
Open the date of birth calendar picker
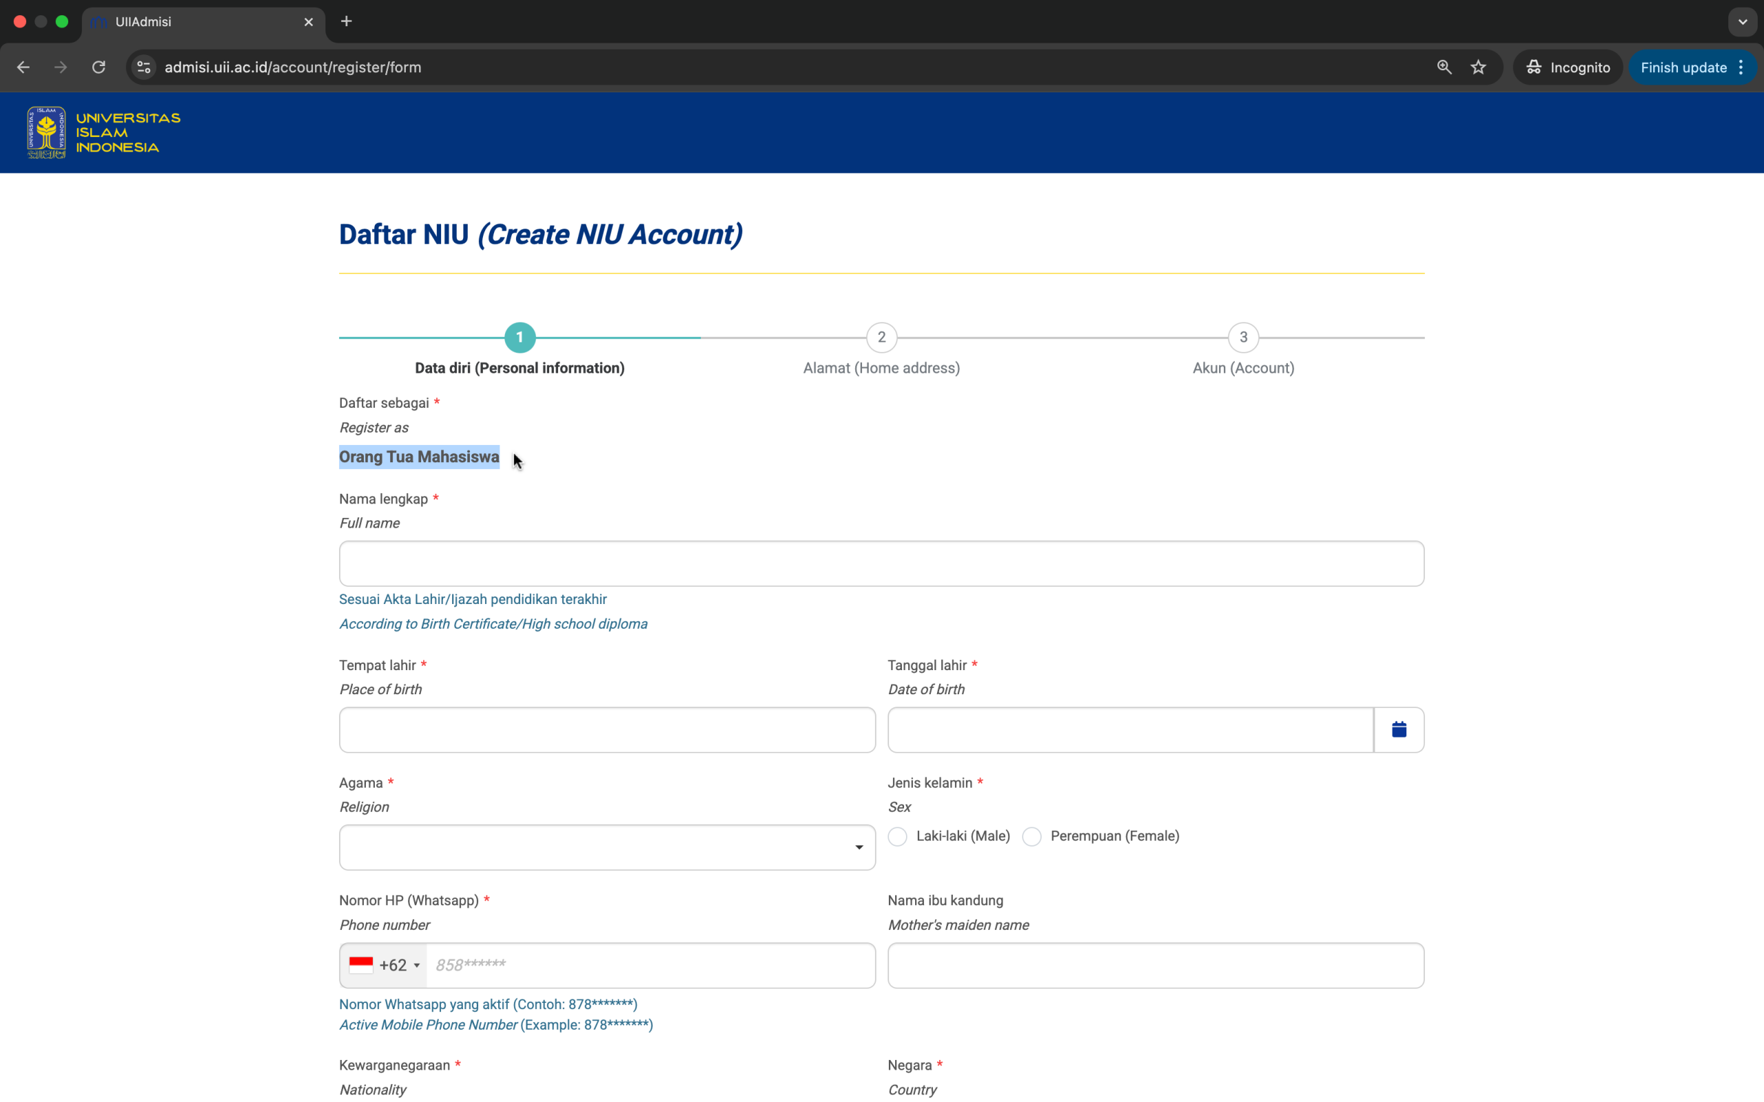tap(1398, 729)
